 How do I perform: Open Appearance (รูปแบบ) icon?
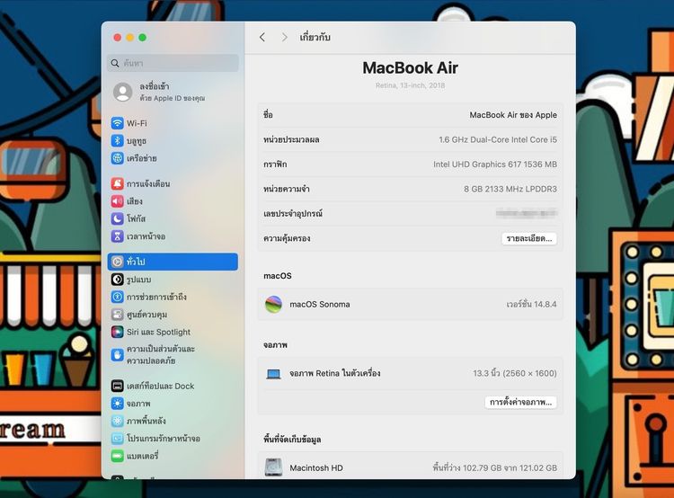(118, 279)
